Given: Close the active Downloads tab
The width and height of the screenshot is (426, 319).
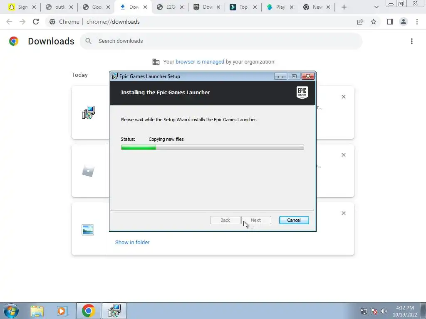Looking at the screenshot, I should tap(145, 7).
